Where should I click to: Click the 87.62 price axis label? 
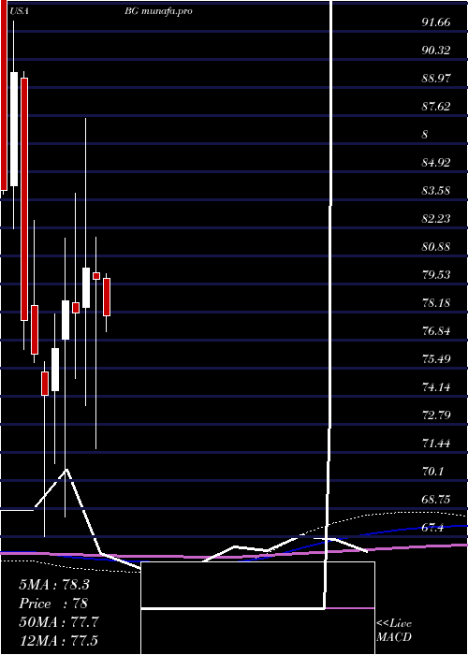(436, 106)
